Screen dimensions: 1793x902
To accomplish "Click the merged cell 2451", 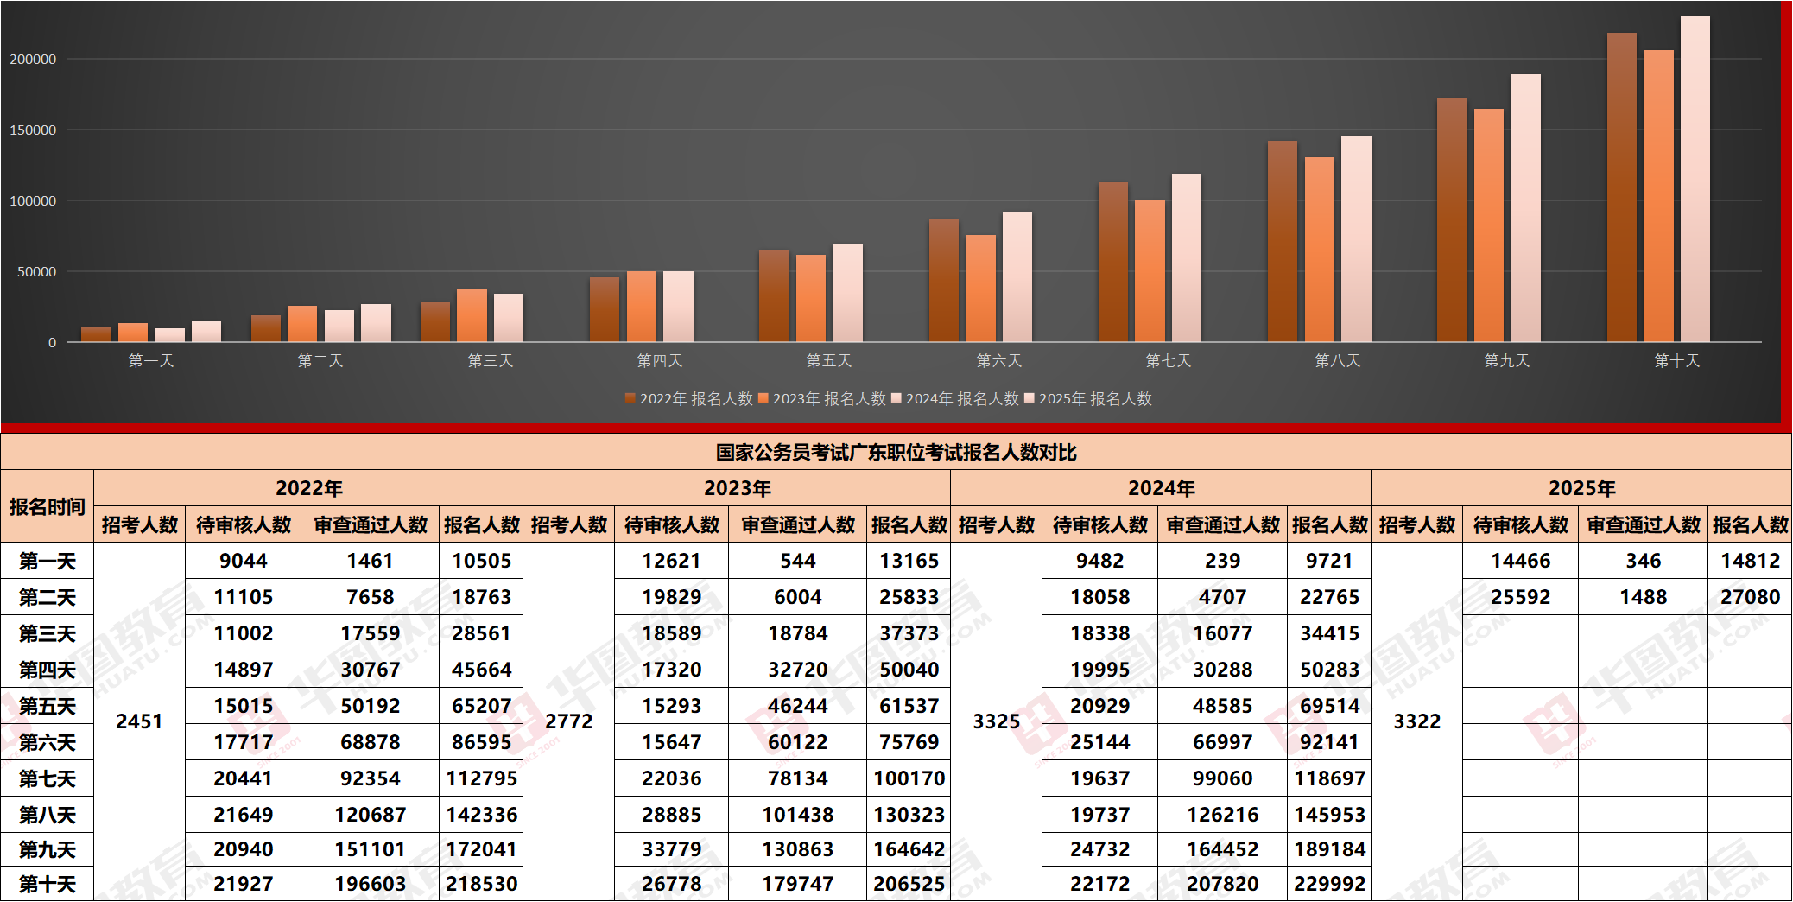I will [139, 721].
